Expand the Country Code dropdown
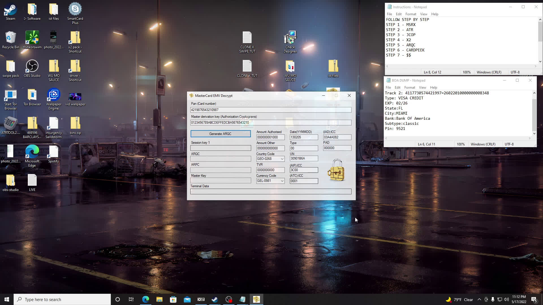The width and height of the screenshot is (543, 305). pyautogui.click(x=282, y=159)
